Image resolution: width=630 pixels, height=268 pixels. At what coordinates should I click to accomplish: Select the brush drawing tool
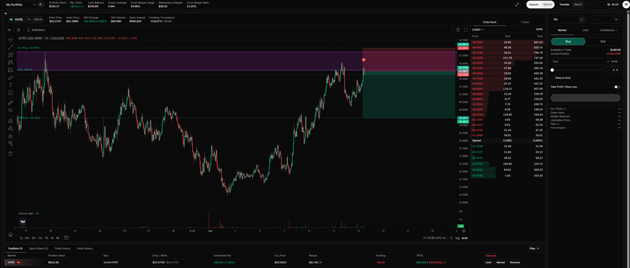[10, 77]
